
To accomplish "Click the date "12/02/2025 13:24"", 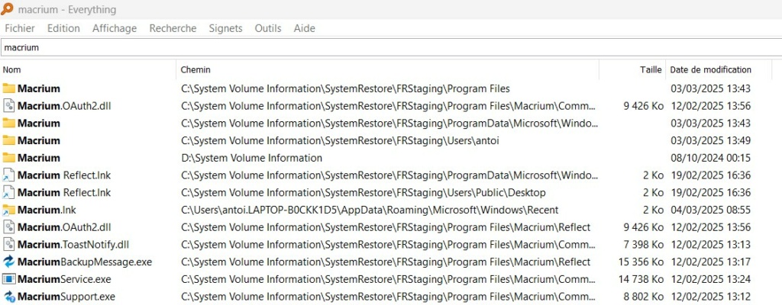I will tap(711, 279).
